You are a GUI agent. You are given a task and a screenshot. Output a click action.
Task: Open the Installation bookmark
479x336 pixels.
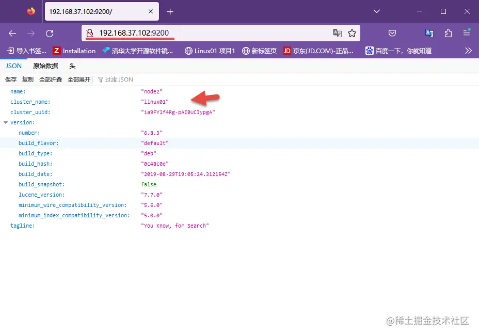pos(74,51)
